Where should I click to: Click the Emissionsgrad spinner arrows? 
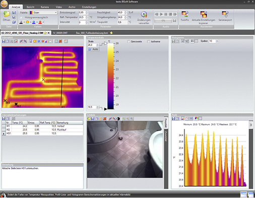click(x=87, y=13)
